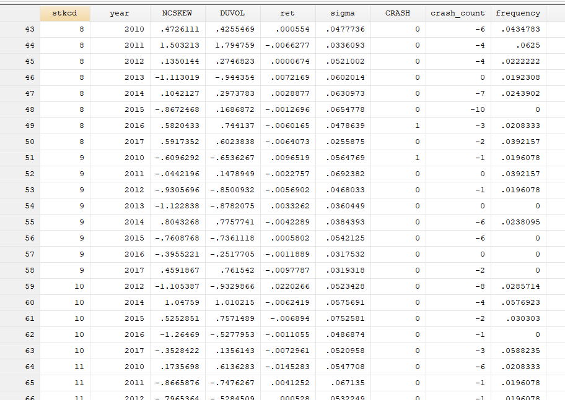Click frequency cell .0625
The width and height of the screenshot is (565, 400).
point(518,45)
